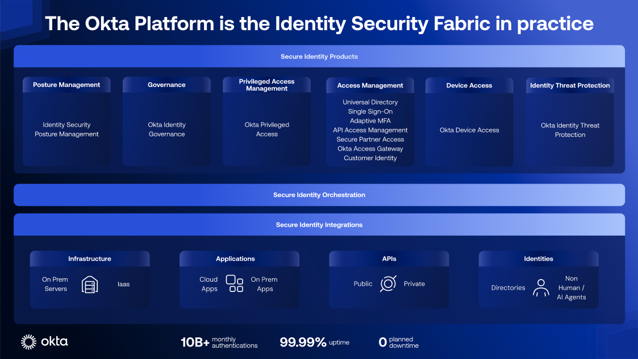Click Okta Identity Governance text
The width and height of the screenshot is (638, 359).
coord(166,130)
